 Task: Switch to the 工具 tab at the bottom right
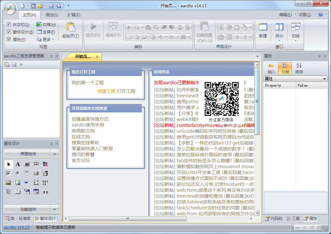tap(293, 218)
